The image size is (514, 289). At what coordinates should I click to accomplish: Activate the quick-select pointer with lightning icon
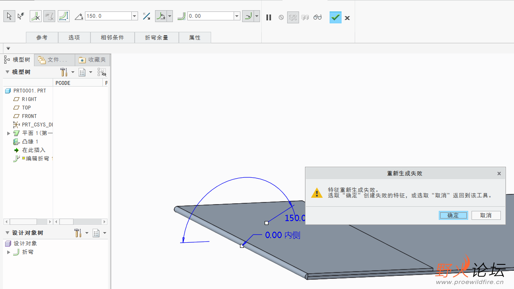pyautogui.click(x=21, y=17)
